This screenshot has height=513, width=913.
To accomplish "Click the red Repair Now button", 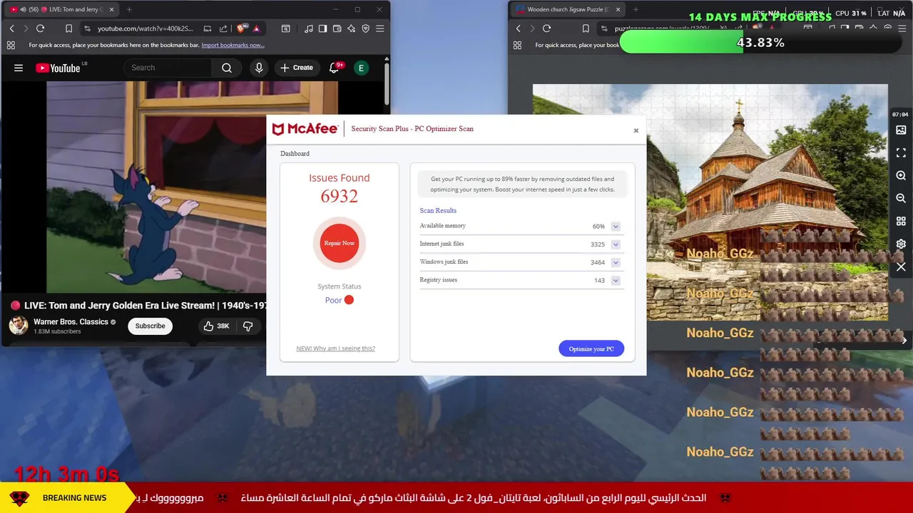I will [x=340, y=243].
